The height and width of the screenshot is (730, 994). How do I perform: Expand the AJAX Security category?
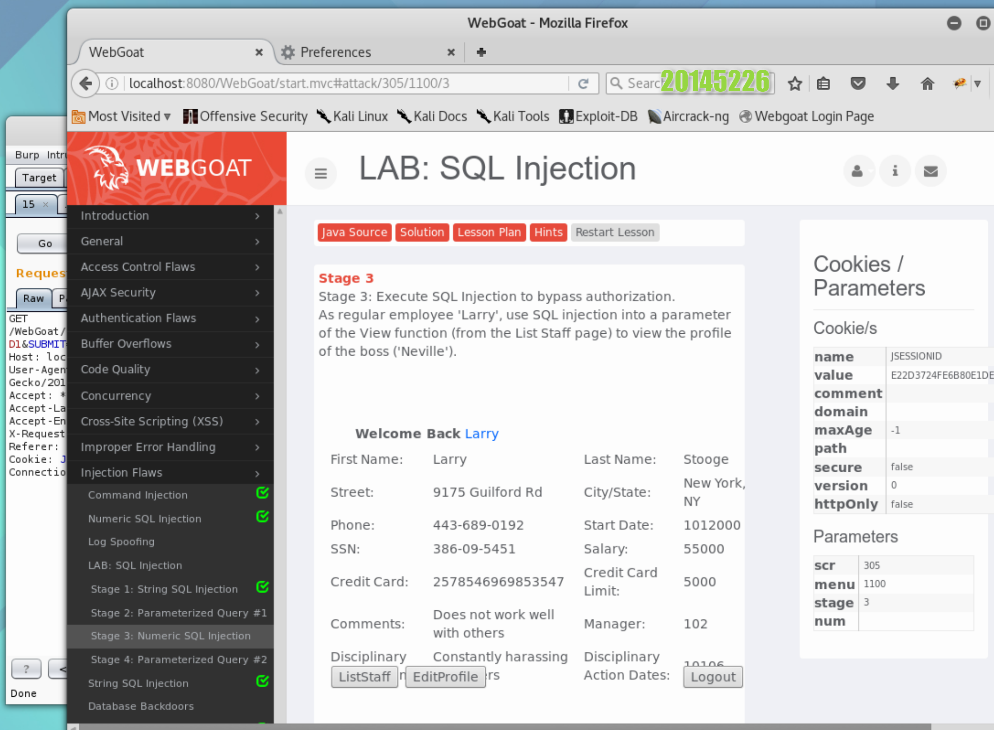170,293
